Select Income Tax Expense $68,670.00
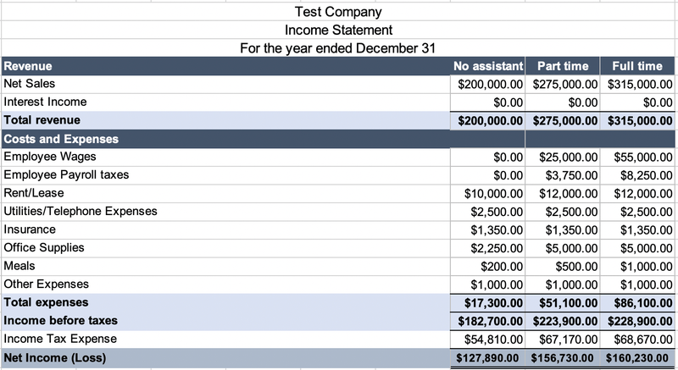The image size is (678, 370). 637,339
